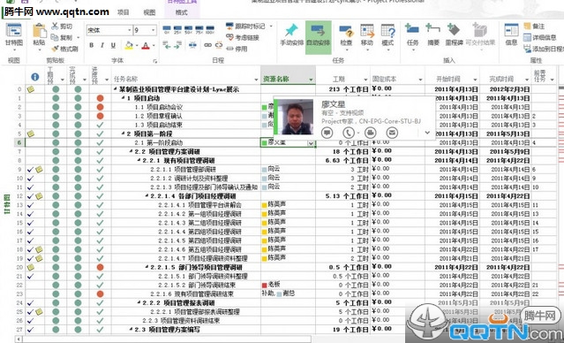The height and width of the screenshot is (343, 564).
Task: Collapse the 2.3 项目管理方案编写 summary task
Action: (x=131, y=330)
